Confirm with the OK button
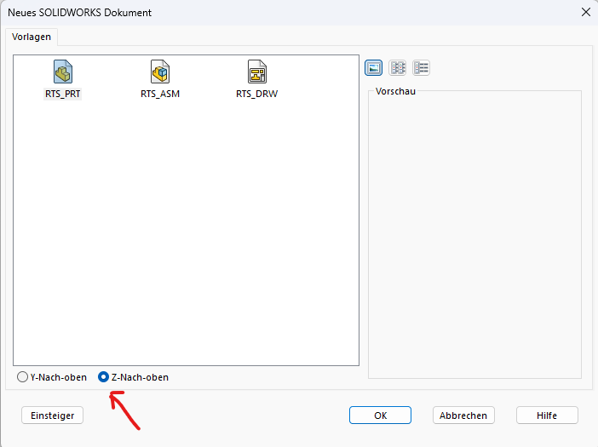Screen dimensions: 598x447 pyautogui.click(x=380, y=415)
